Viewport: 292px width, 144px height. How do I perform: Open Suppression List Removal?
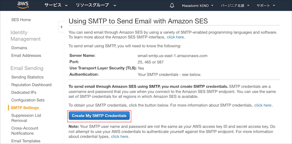26,118
